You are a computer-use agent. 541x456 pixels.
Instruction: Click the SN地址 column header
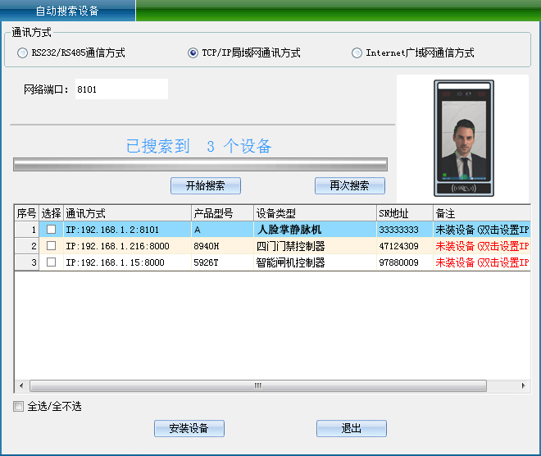pos(405,213)
